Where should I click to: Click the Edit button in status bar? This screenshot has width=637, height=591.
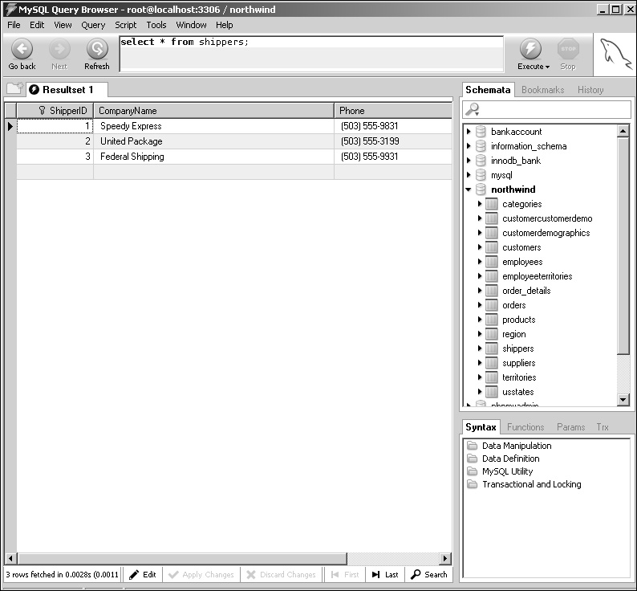coord(143,574)
